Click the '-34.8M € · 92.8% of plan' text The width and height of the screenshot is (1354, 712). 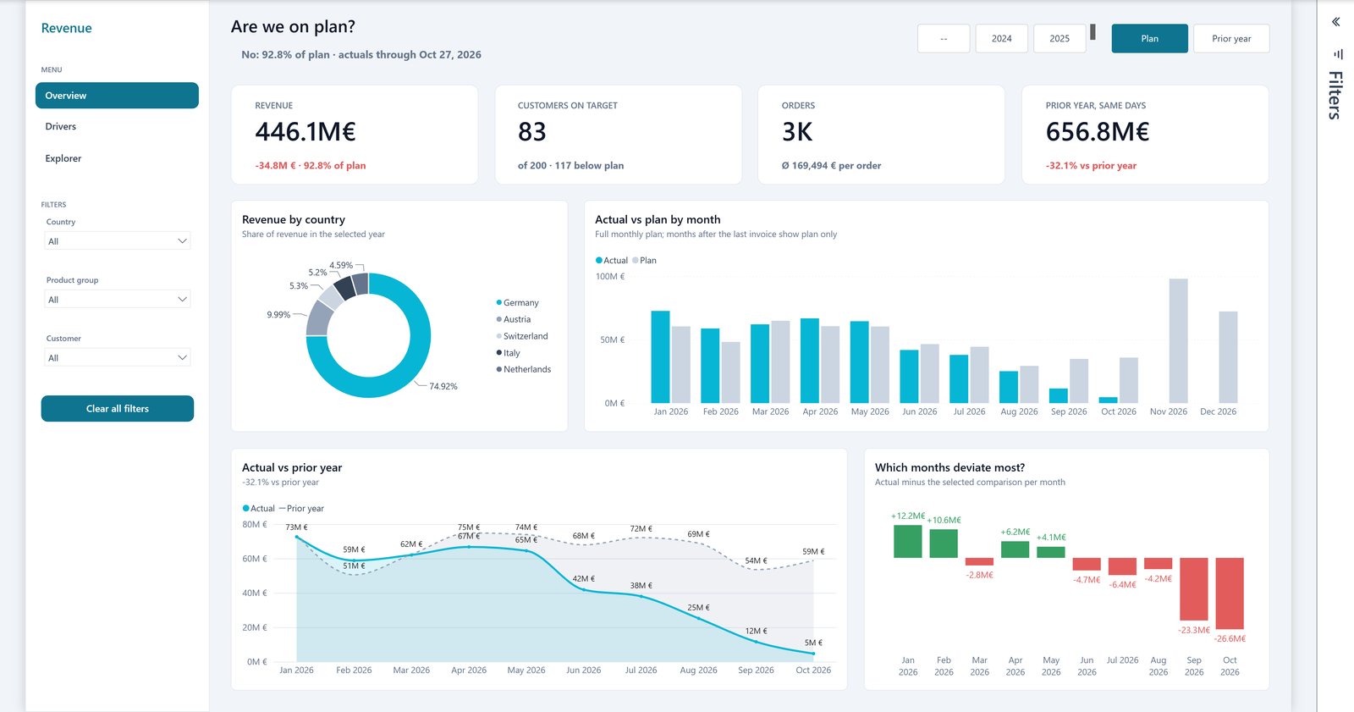pos(311,166)
